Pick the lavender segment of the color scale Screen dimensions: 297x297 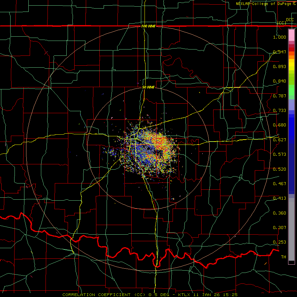coord(291,105)
